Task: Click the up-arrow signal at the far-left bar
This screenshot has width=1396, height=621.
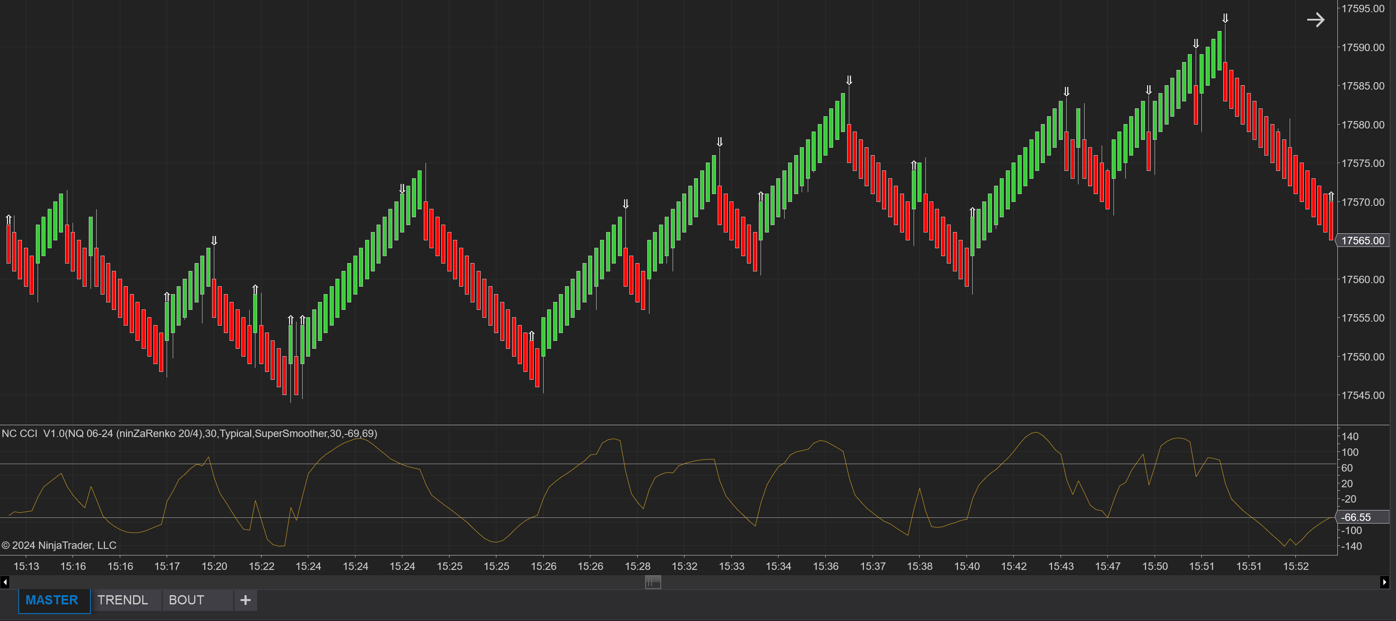Action: point(9,219)
